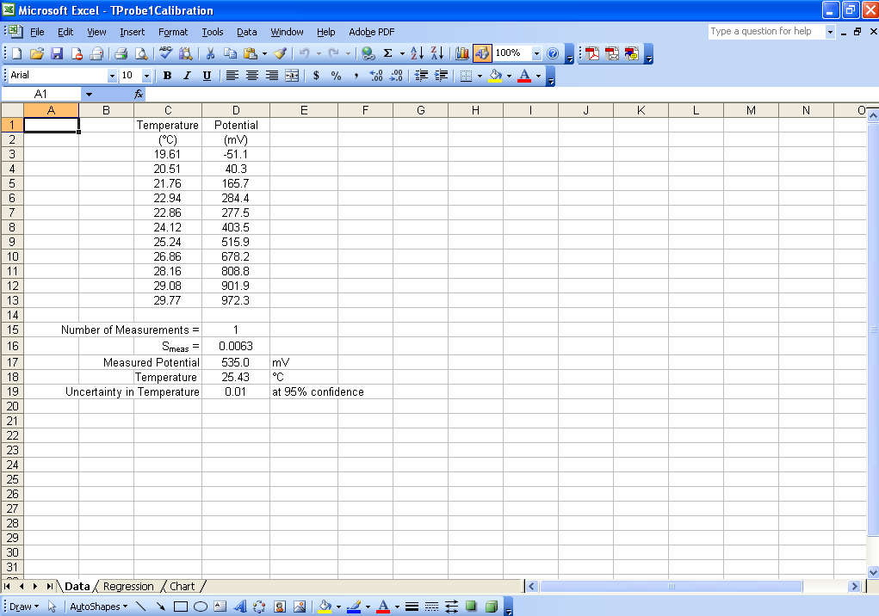This screenshot has height=616, width=879.
Task: Decrease decimal places icon
Action: [396, 76]
